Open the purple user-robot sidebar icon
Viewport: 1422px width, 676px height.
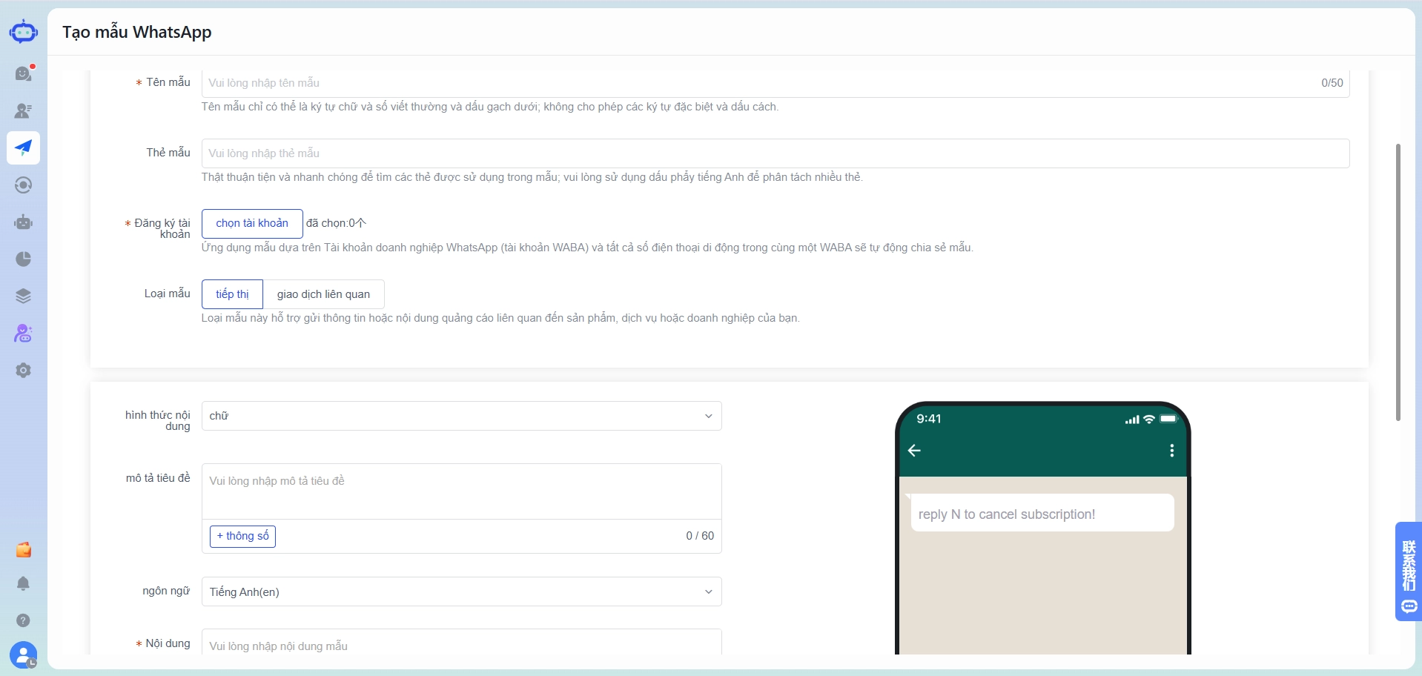[23, 333]
